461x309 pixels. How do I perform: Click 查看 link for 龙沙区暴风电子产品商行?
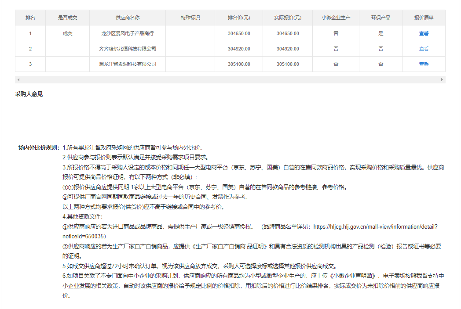pos(424,33)
